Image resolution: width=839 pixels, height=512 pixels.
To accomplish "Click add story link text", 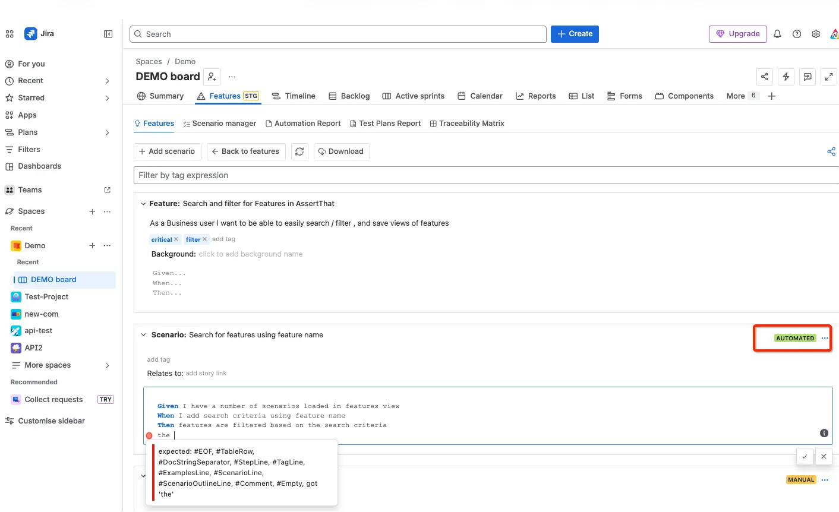I will coord(206,374).
